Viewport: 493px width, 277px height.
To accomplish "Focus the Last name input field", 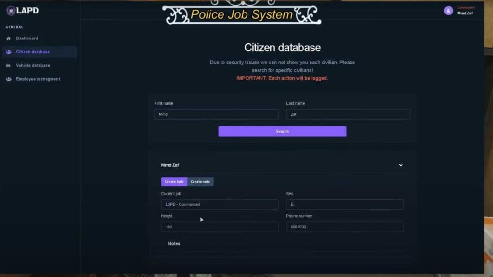I will [x=348, y=114].
